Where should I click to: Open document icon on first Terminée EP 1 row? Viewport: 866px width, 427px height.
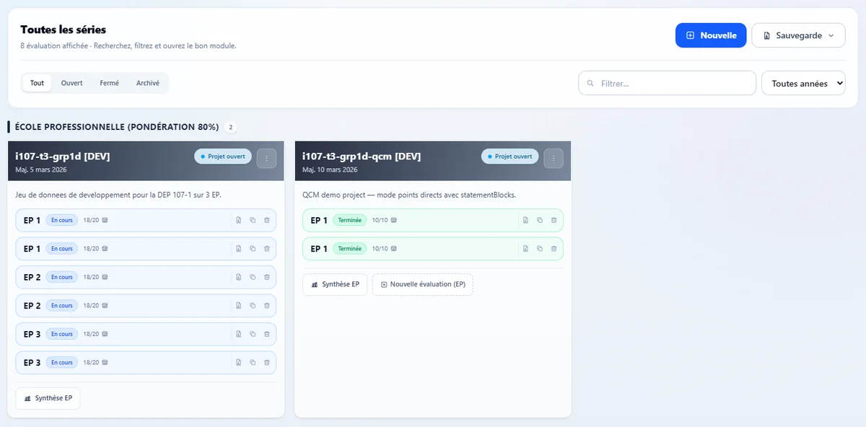(525, 220)
